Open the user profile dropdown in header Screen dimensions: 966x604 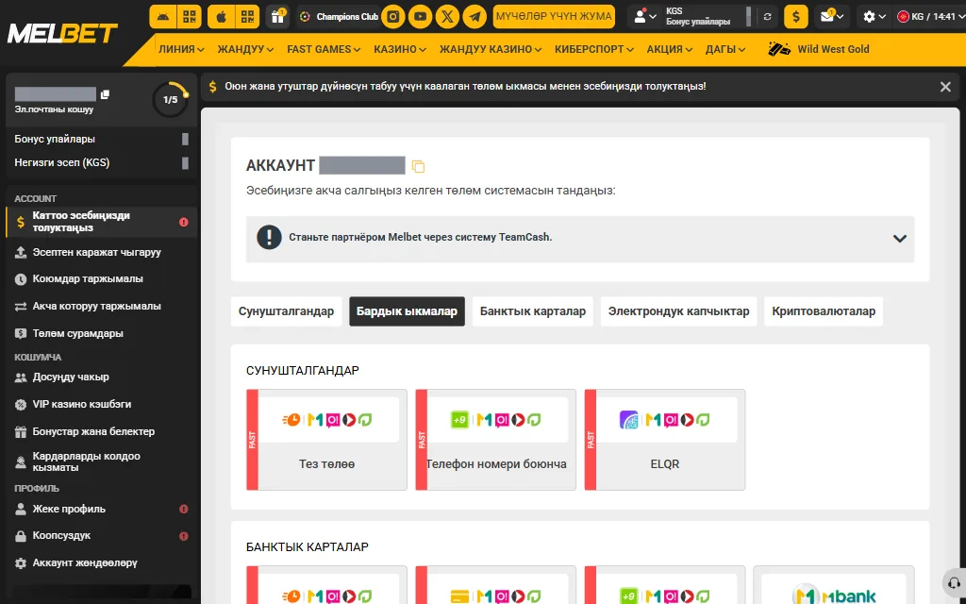[645, 17]
